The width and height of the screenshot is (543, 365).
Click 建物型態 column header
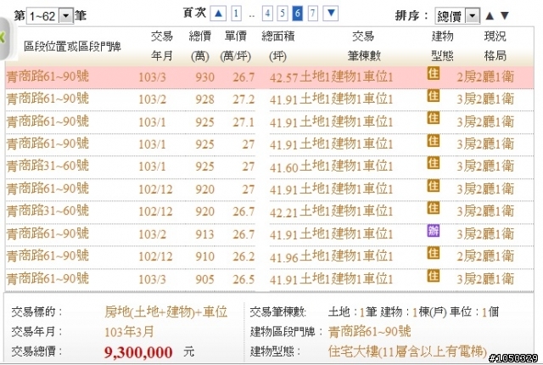pyautogui.click(x=443, y=46)
